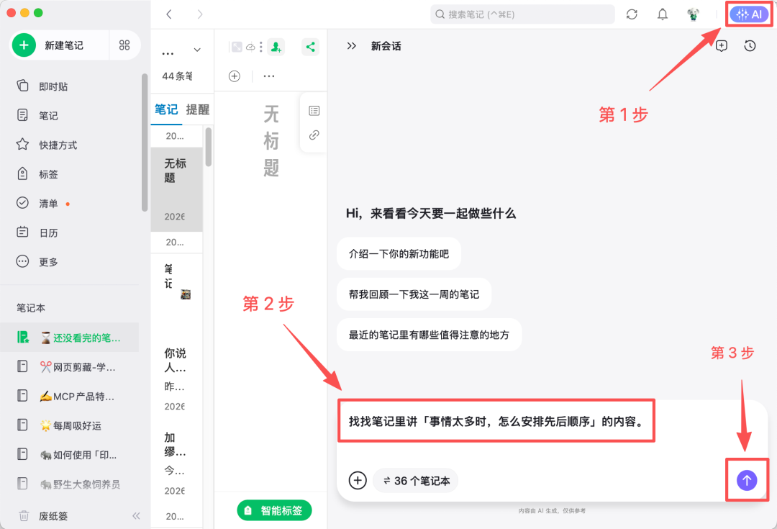This screenshot has width=777, height=529.
Task: Collapse the sidebar with double left chevrons
Action: tap(136, 516)
